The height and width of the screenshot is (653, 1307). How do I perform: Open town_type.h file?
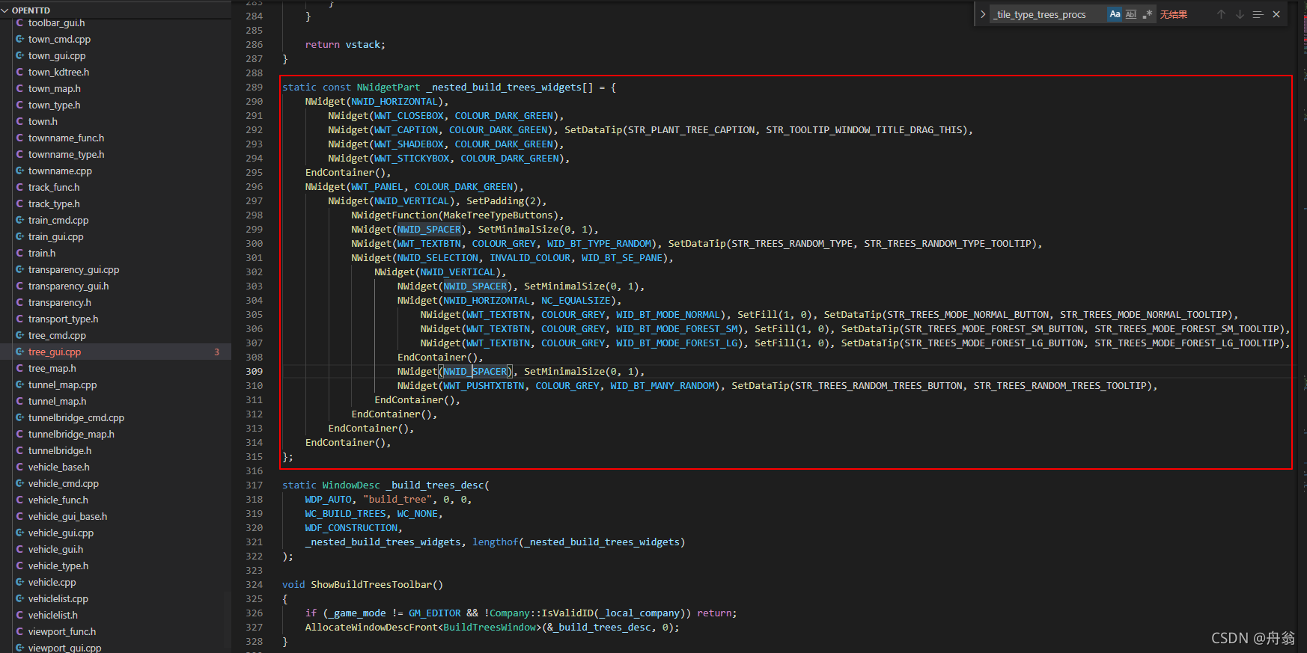[115, 105]
